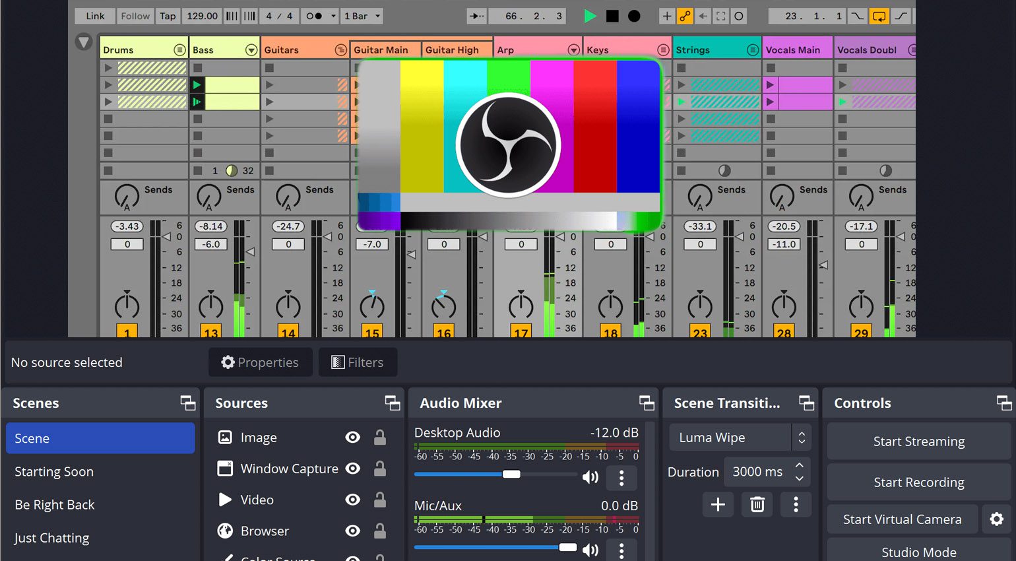Toggle the metronome icon
The width and height of the screenshot is (1016, 561).
[314, 16]
